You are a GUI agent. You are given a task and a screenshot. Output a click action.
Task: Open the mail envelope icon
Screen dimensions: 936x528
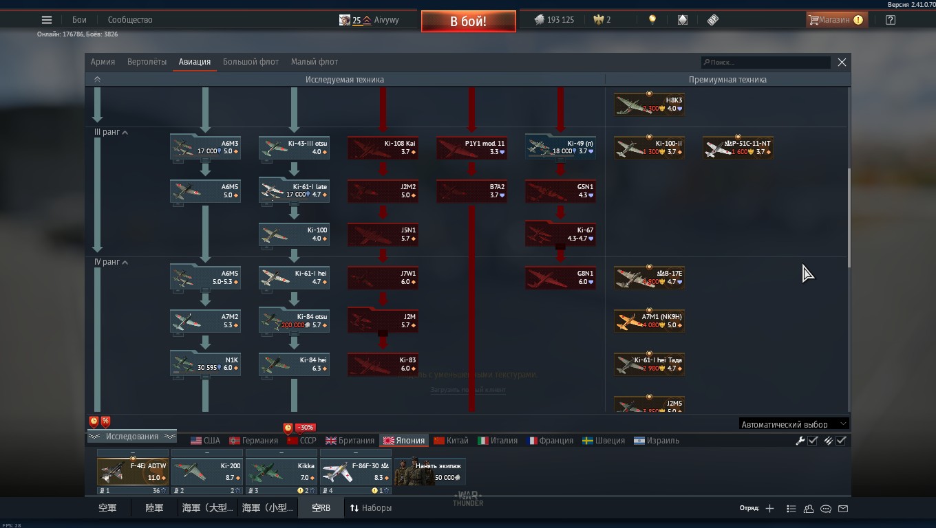coord(843,509)
